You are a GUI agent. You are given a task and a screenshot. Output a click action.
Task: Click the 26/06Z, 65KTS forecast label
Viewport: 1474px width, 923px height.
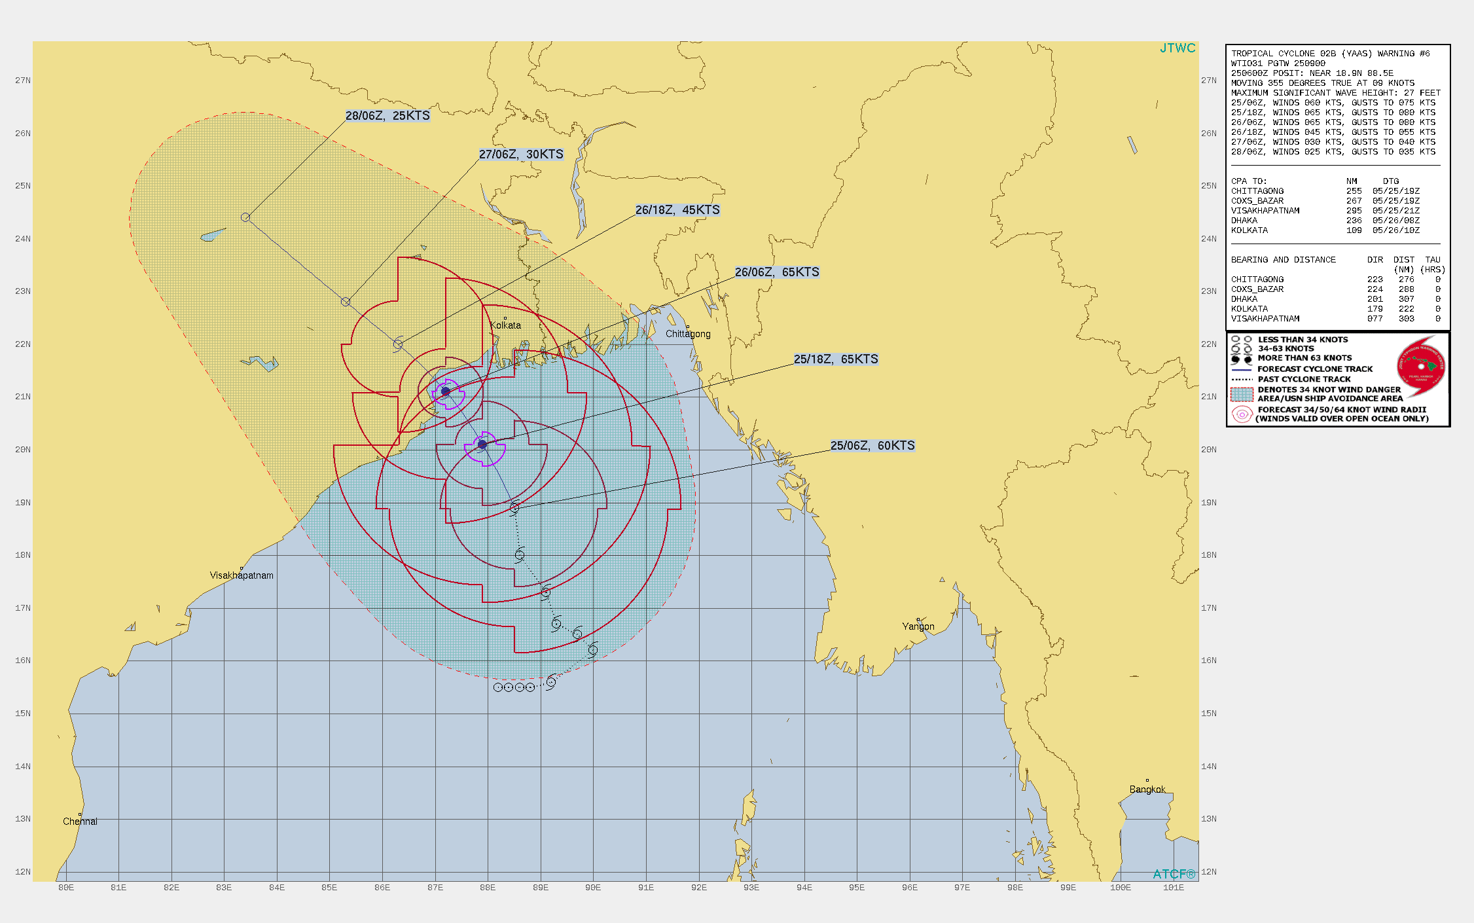777,272
